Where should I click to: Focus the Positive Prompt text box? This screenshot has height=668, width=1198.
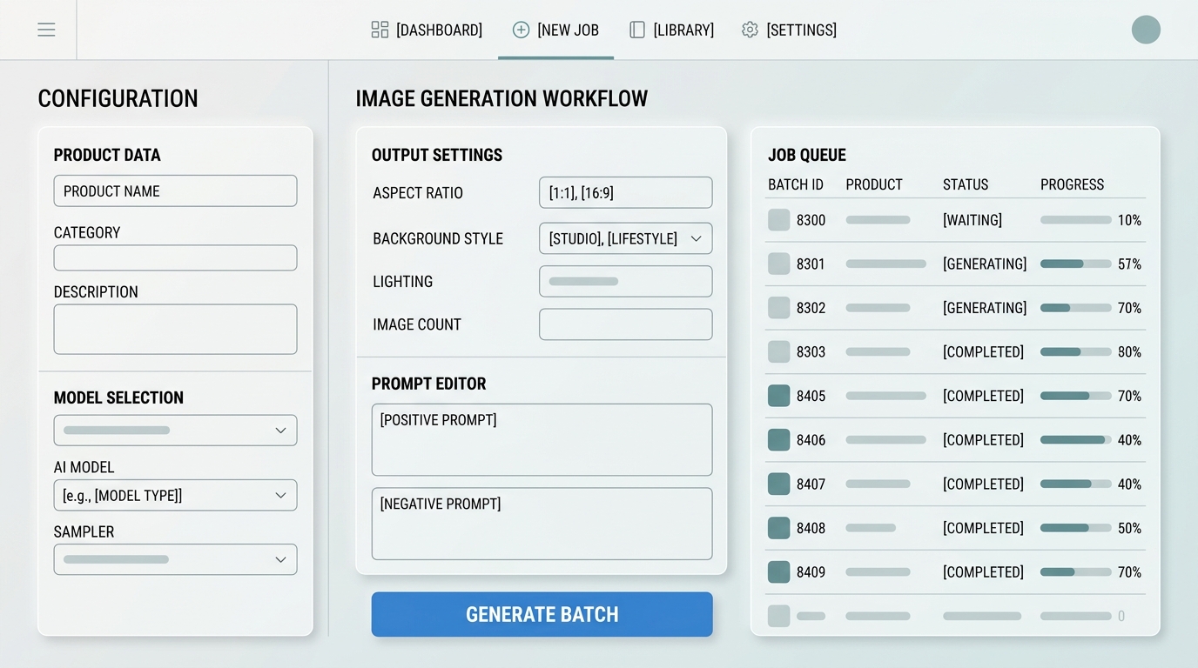(542, 439)
